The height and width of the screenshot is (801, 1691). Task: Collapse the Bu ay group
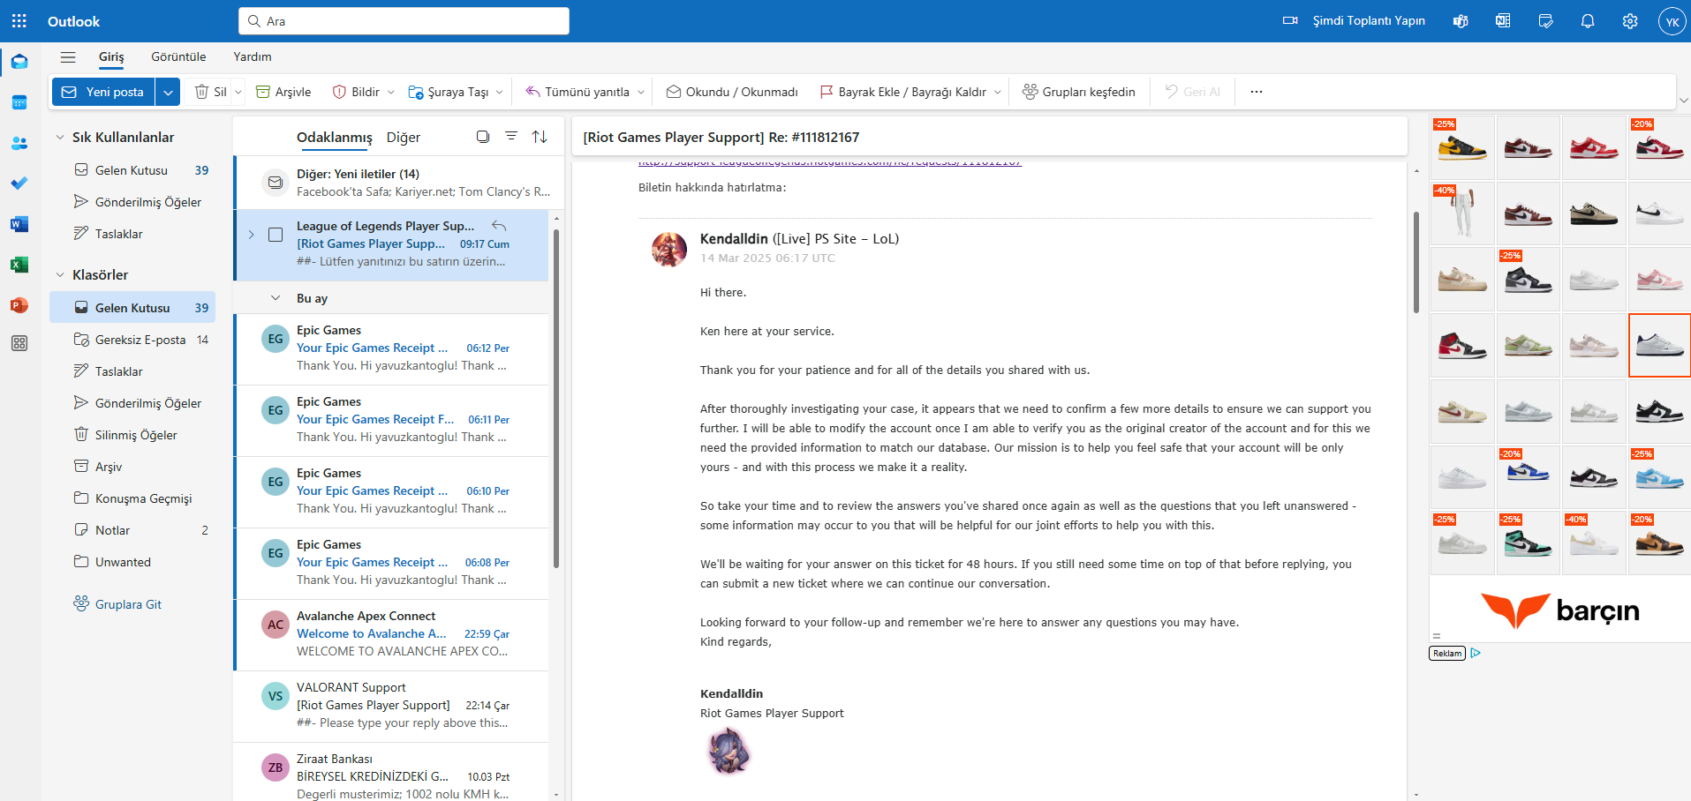[276, 298]
